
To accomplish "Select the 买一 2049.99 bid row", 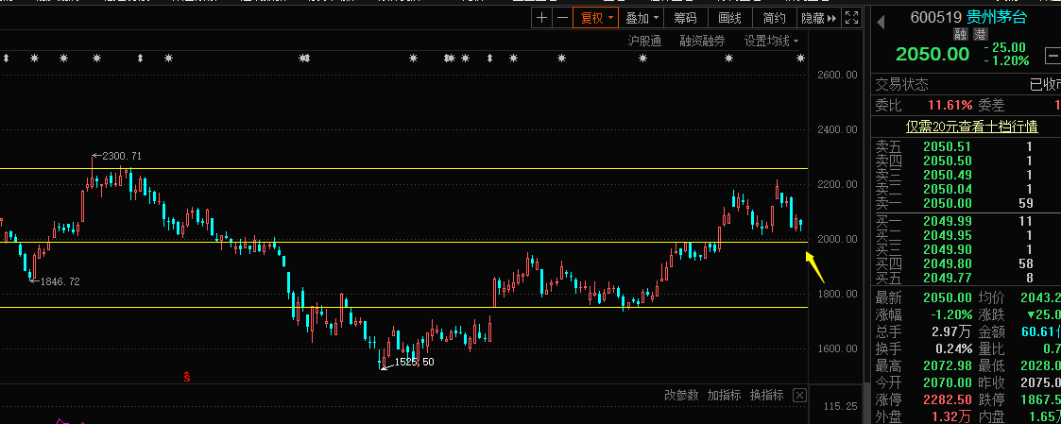I will coord(967,221).
